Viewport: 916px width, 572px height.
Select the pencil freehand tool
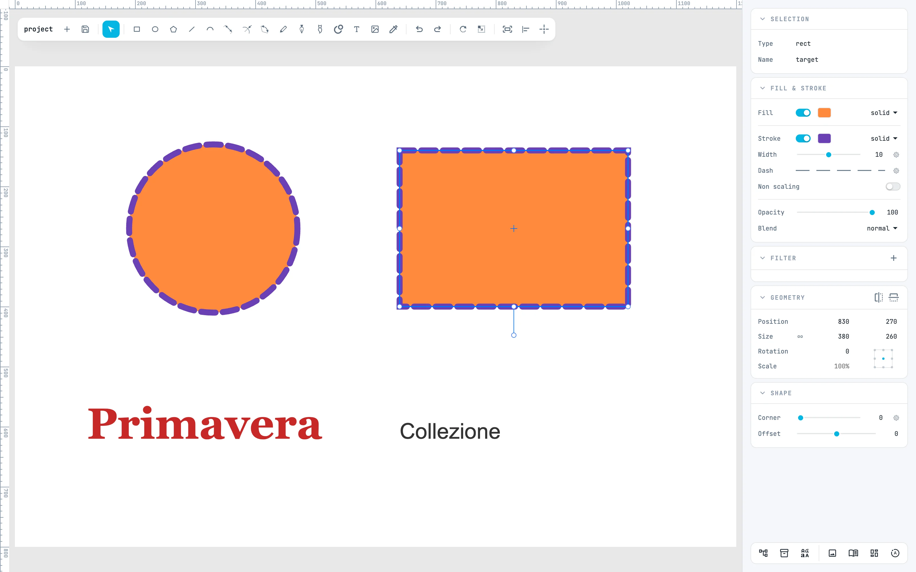tap(283, 29)
